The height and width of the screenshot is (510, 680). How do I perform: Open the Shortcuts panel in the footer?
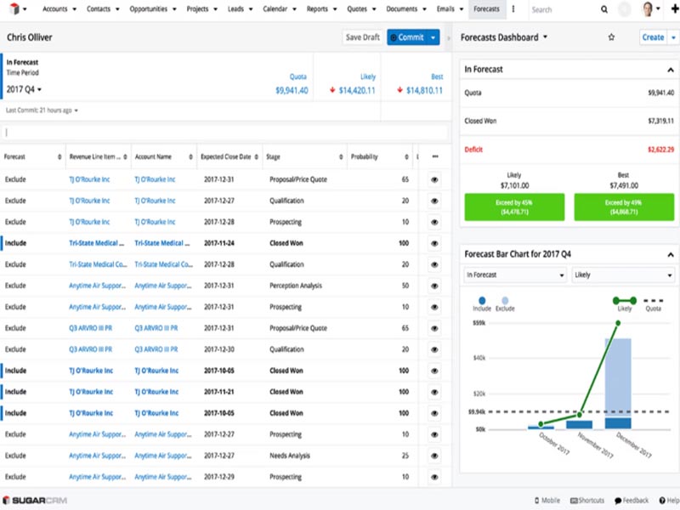pyautogui.click(x=586, y=500)
